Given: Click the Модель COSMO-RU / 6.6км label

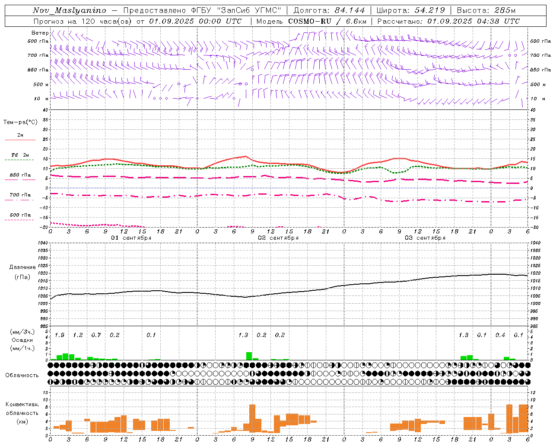Looking at the screenshot, I should coord(311,21).
